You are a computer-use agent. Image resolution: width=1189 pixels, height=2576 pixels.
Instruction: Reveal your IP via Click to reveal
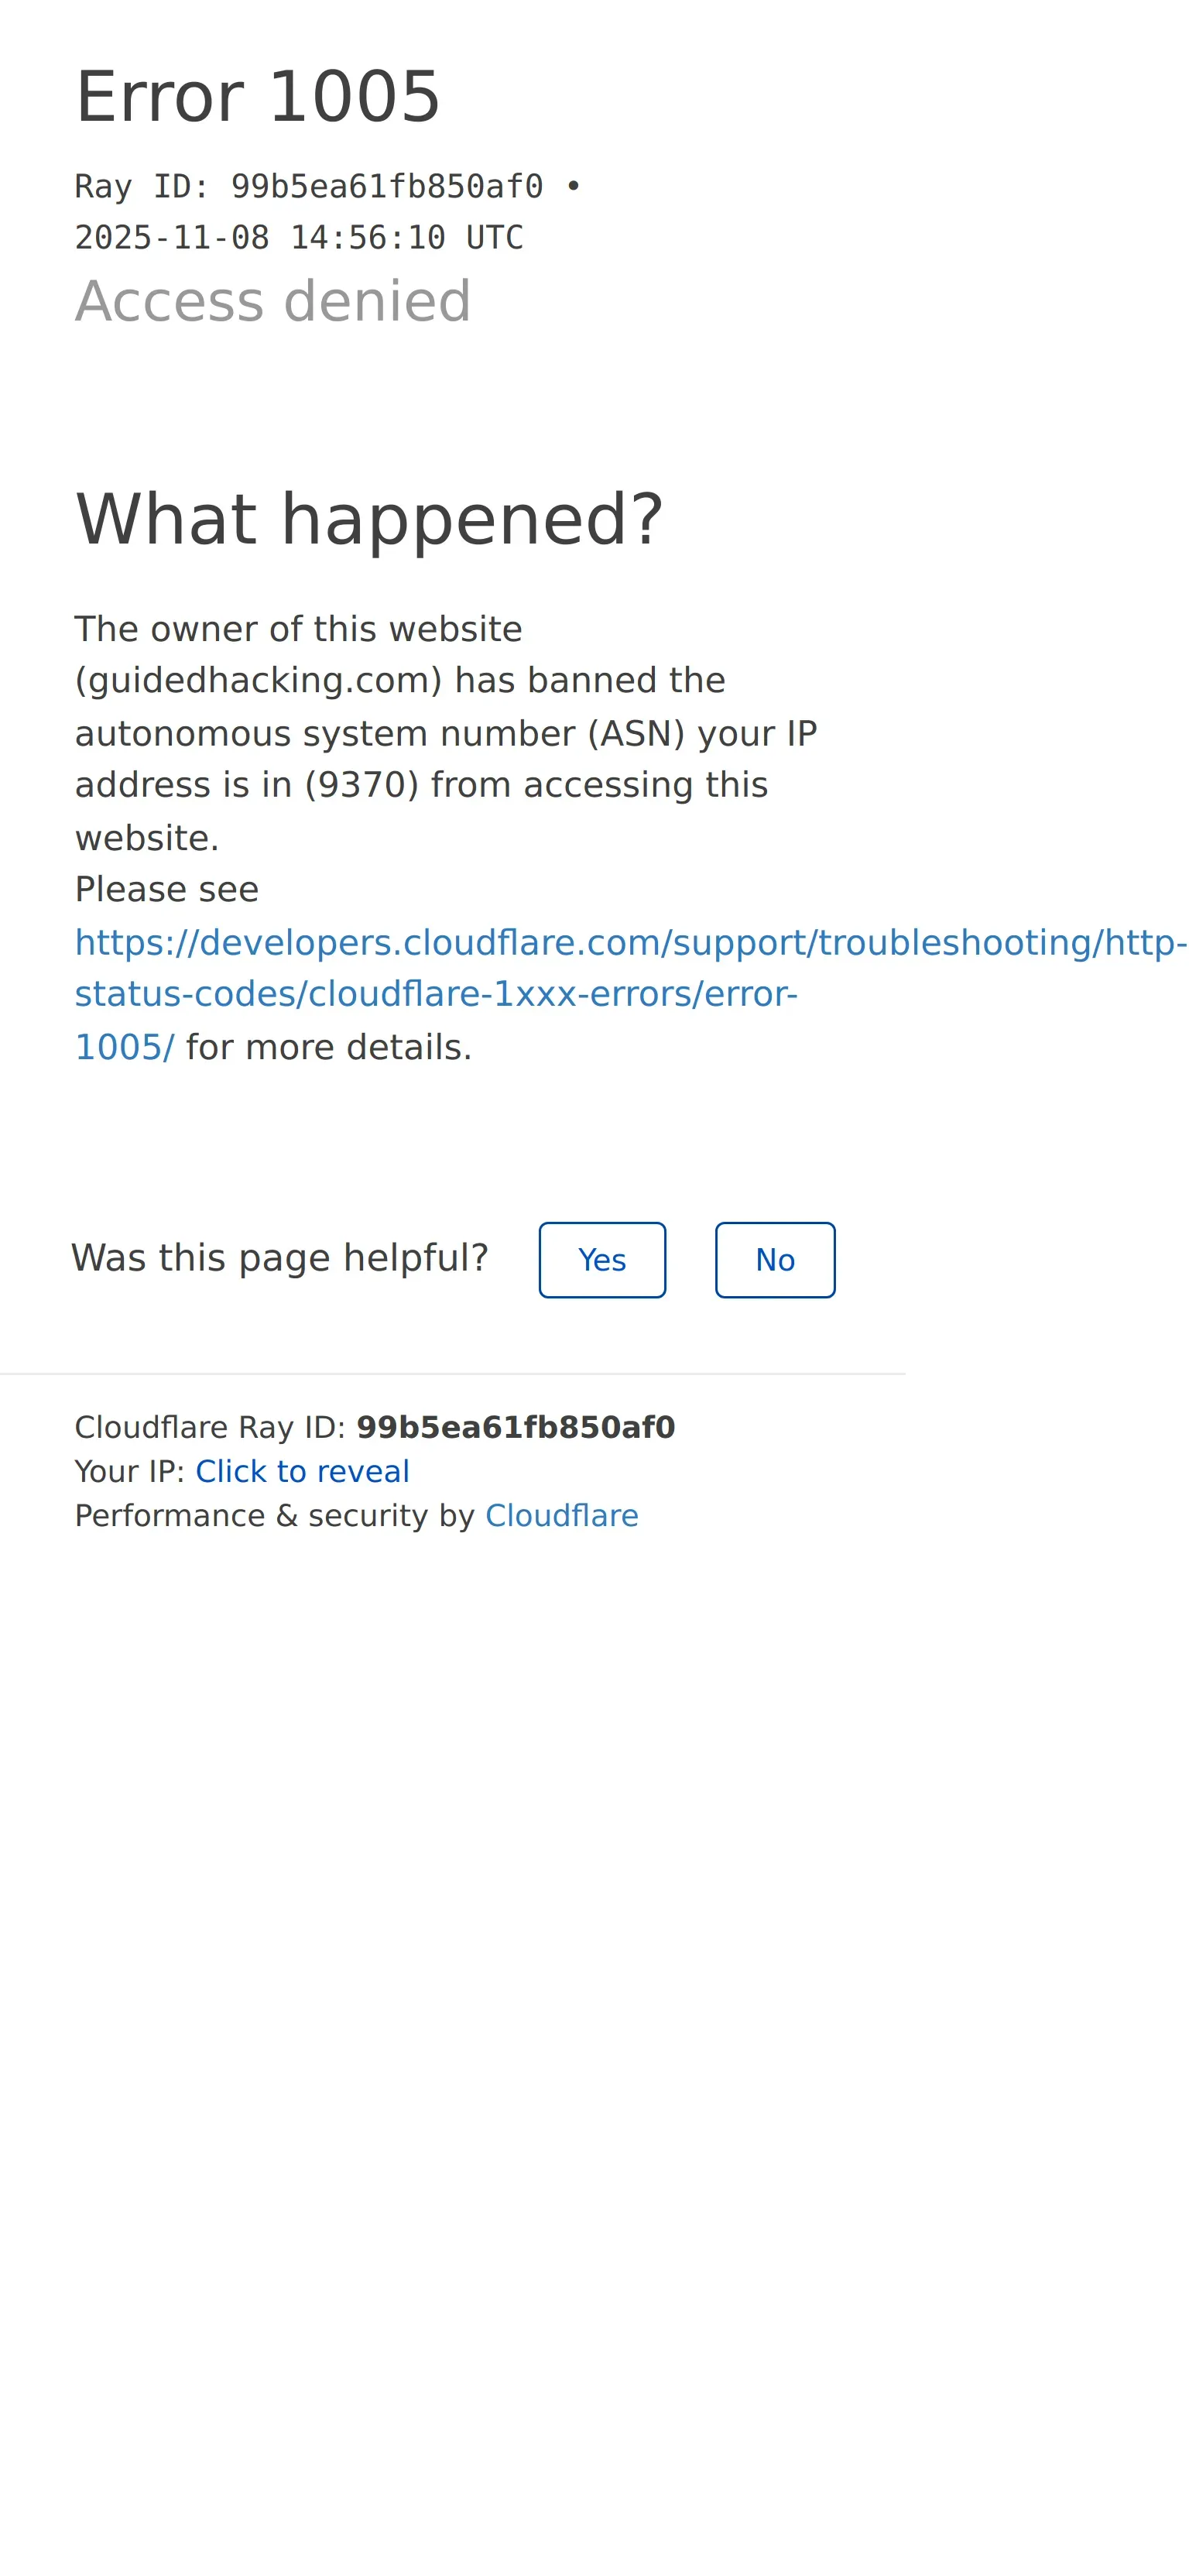point(302,1472)
